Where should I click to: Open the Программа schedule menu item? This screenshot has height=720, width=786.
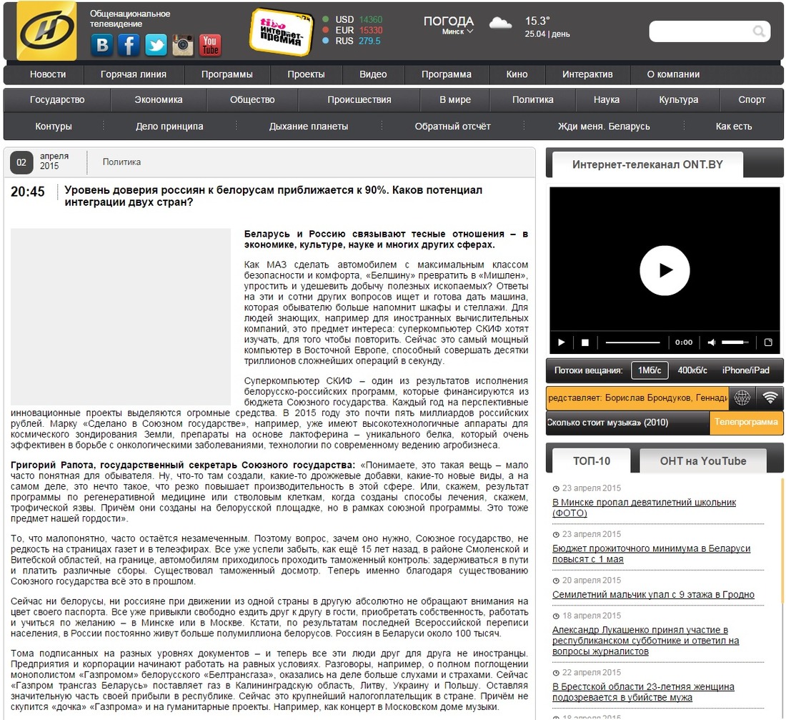(x=446, y=74)
